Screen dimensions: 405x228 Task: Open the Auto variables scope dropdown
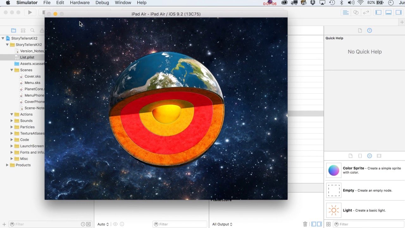coord(103,224)
